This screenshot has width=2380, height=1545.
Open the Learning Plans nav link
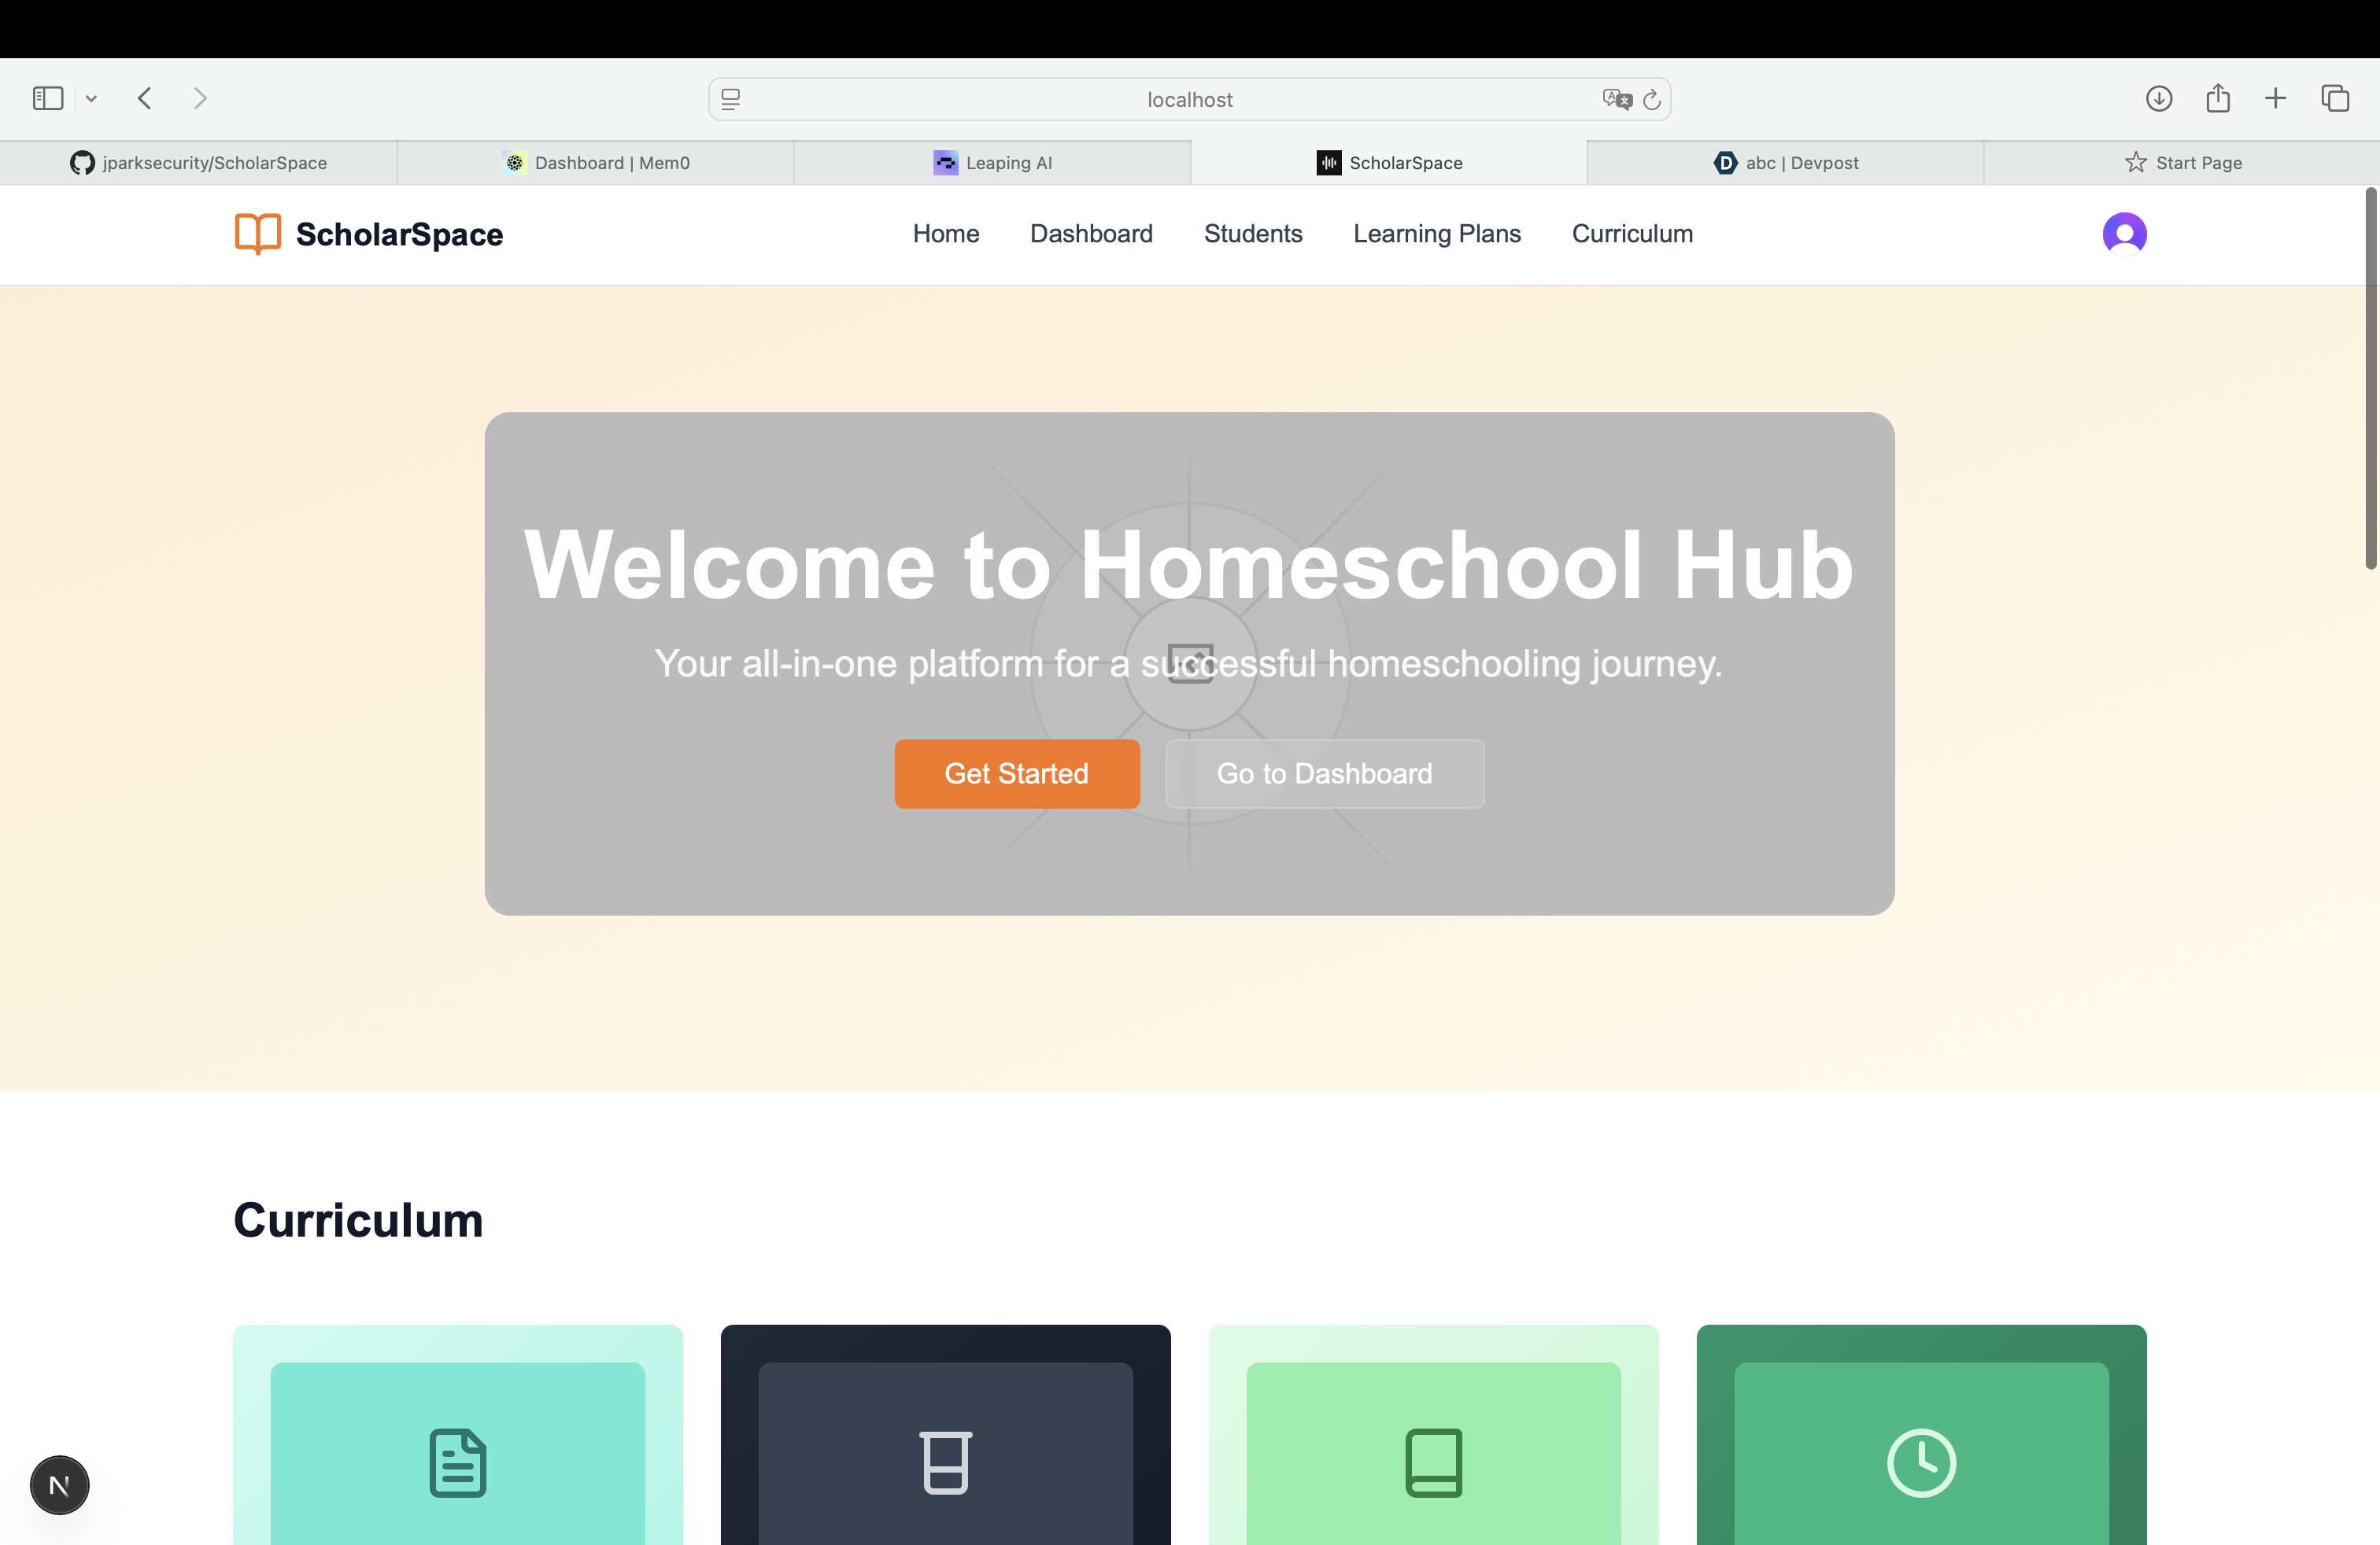tap(1436, 234)
